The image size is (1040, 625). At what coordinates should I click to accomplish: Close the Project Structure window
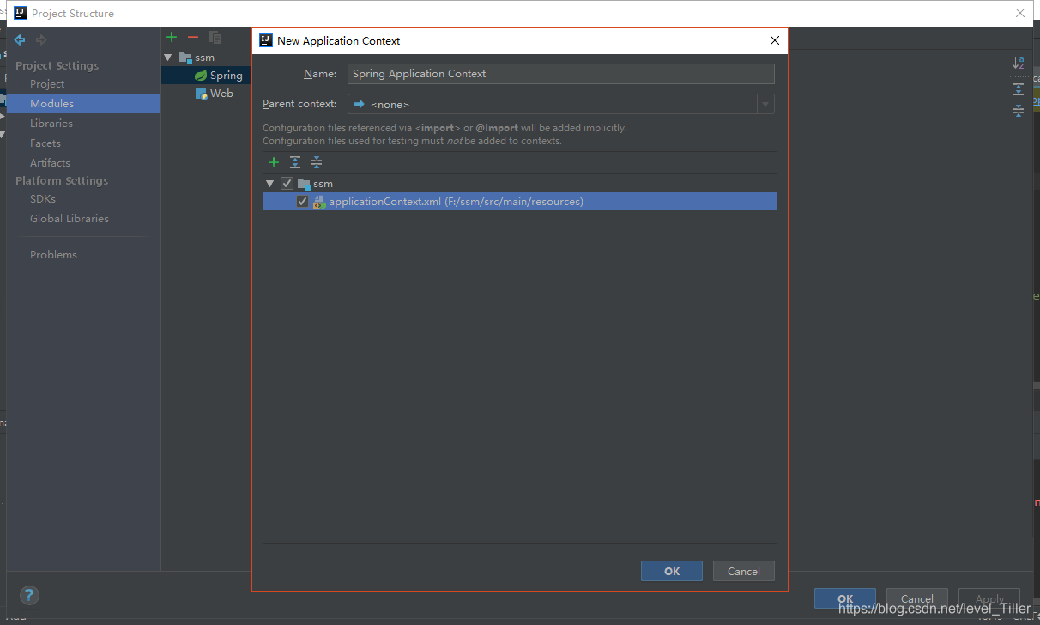coord(1020,13)
